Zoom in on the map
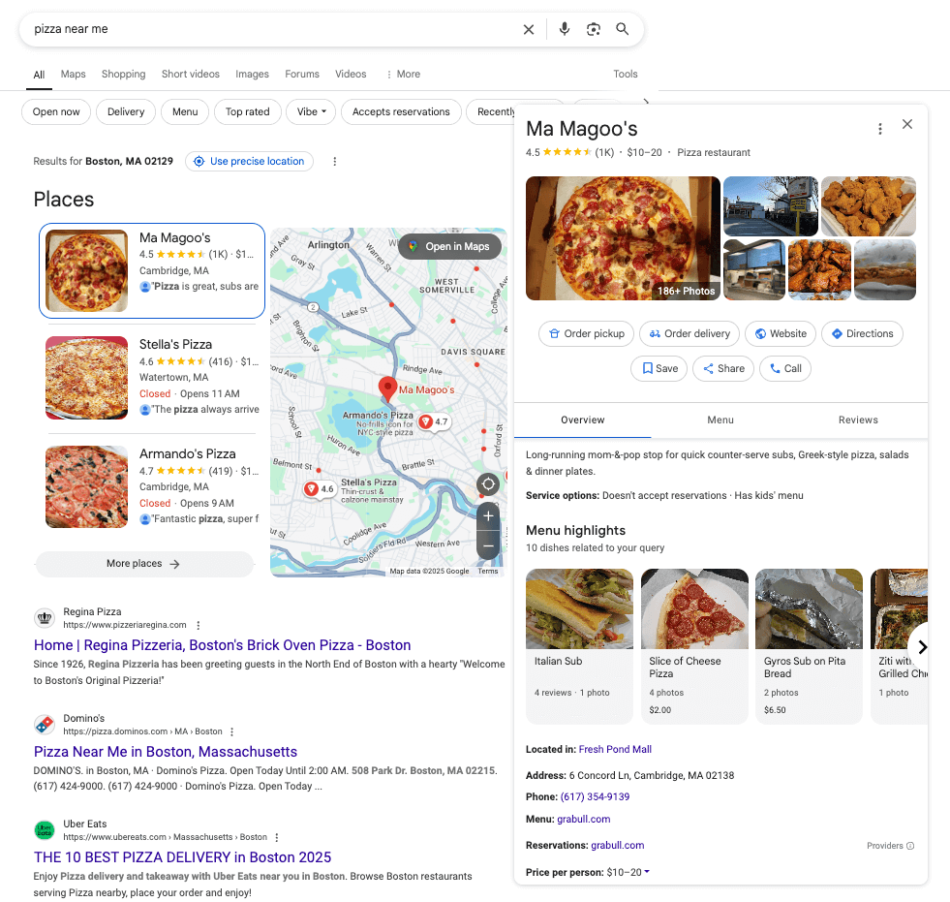The width and height of the screenshot is (950, 902). 488,516
